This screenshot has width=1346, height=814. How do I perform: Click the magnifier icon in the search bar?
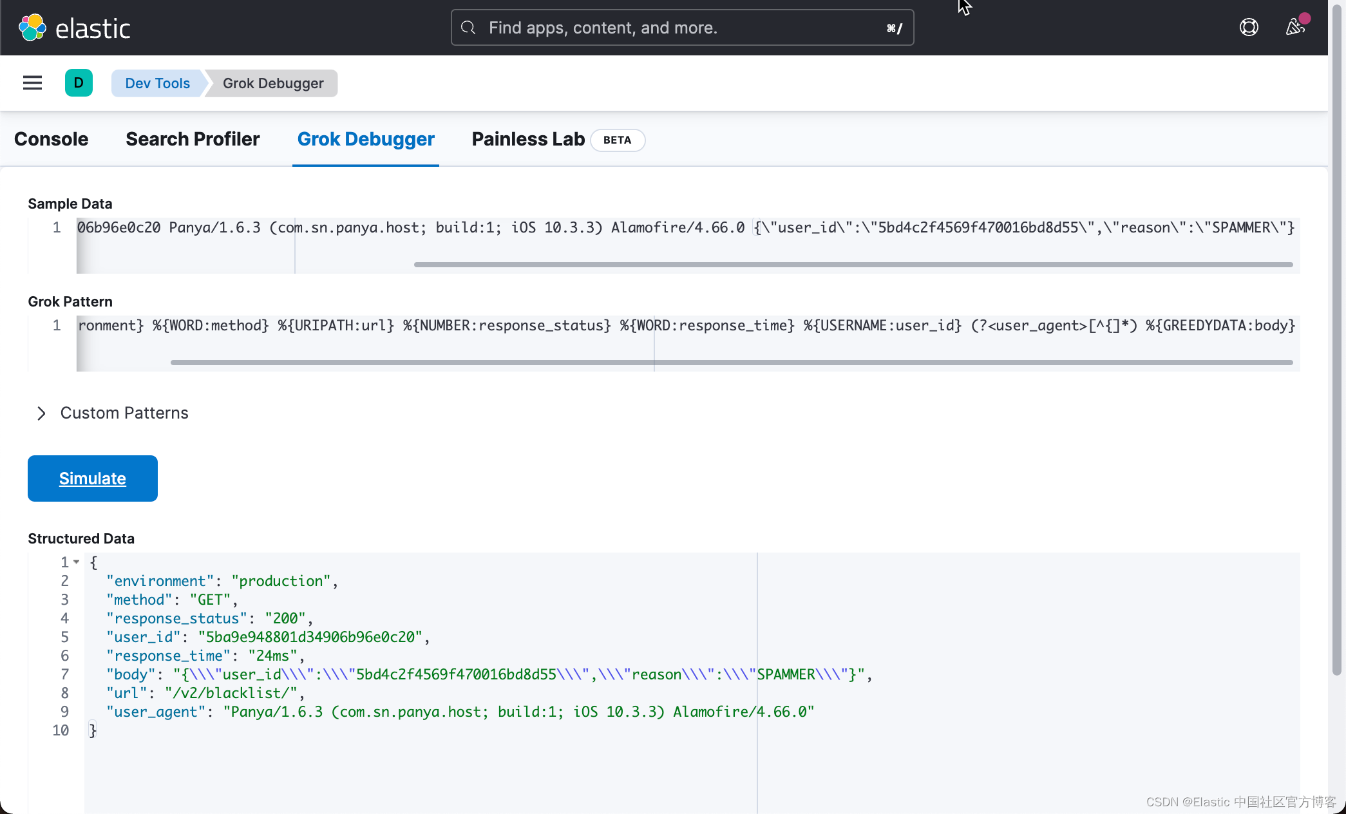(468, 28)
